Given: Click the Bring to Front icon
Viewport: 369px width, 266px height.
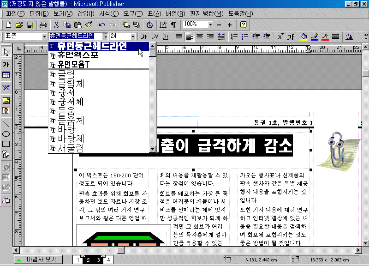Looking at the screenshot, I should tap(126, 25).
